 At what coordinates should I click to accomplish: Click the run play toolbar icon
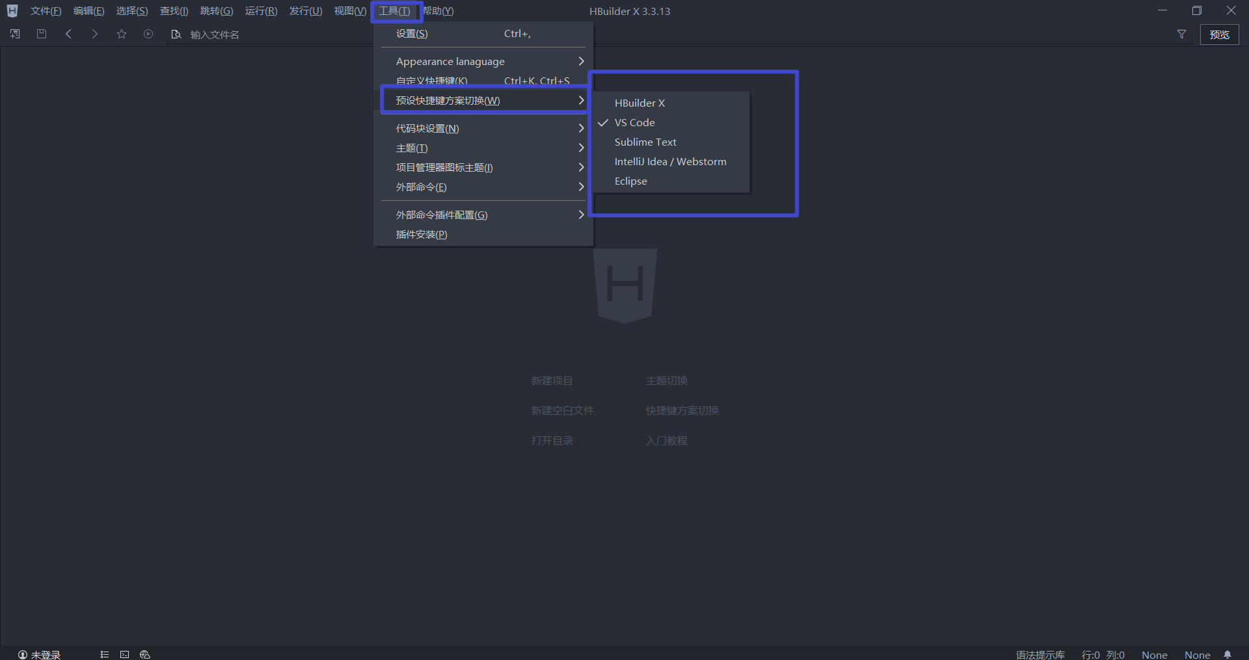coord(148,34)
